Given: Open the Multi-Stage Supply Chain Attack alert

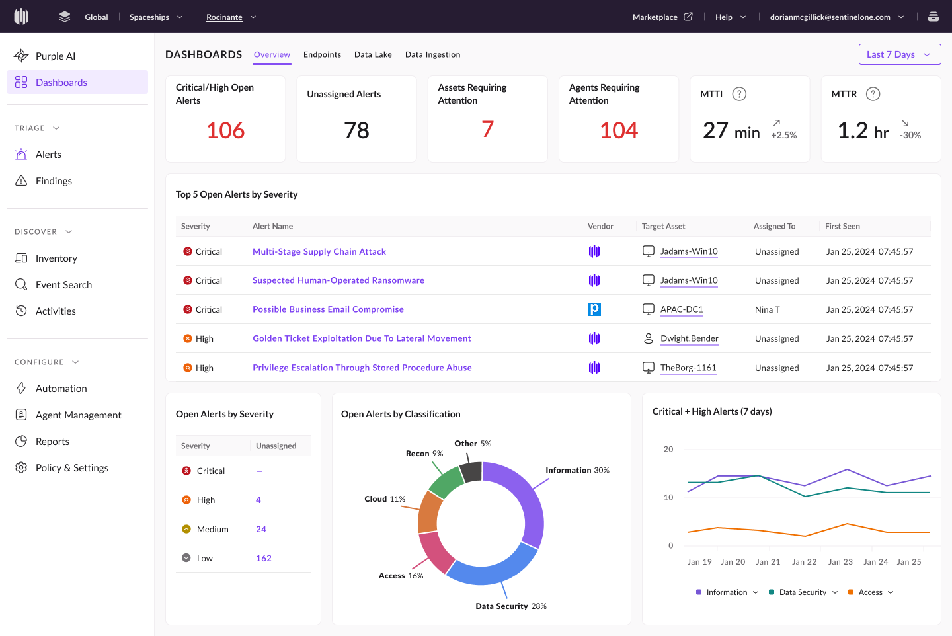Looking at the screenshot, I should (319, 251).
